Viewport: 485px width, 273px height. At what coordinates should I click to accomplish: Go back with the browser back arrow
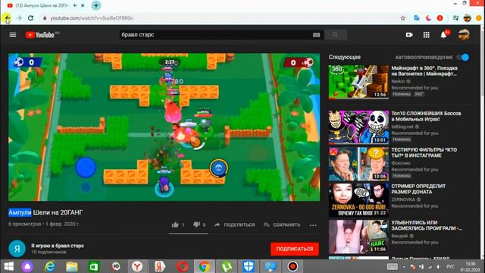point(8,18)
